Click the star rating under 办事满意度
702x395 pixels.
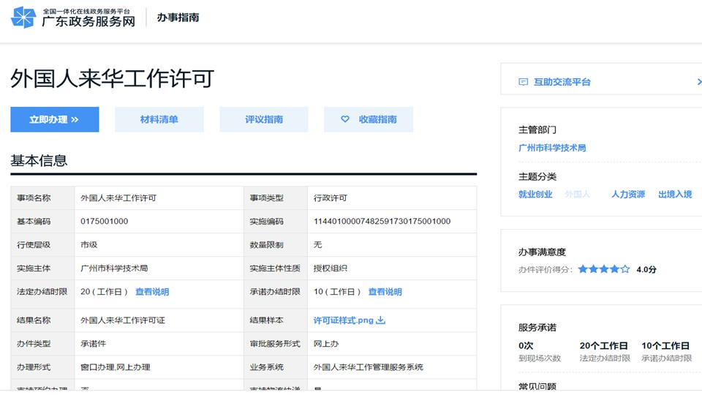pyautogui.click(x=603, y=269)
